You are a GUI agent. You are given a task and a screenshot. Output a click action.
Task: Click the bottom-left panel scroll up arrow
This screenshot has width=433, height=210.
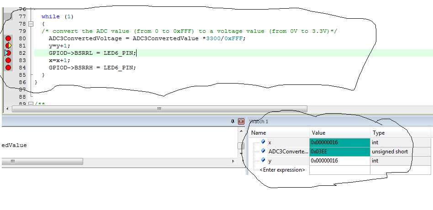pyautogui.click(x=241, y=131)
